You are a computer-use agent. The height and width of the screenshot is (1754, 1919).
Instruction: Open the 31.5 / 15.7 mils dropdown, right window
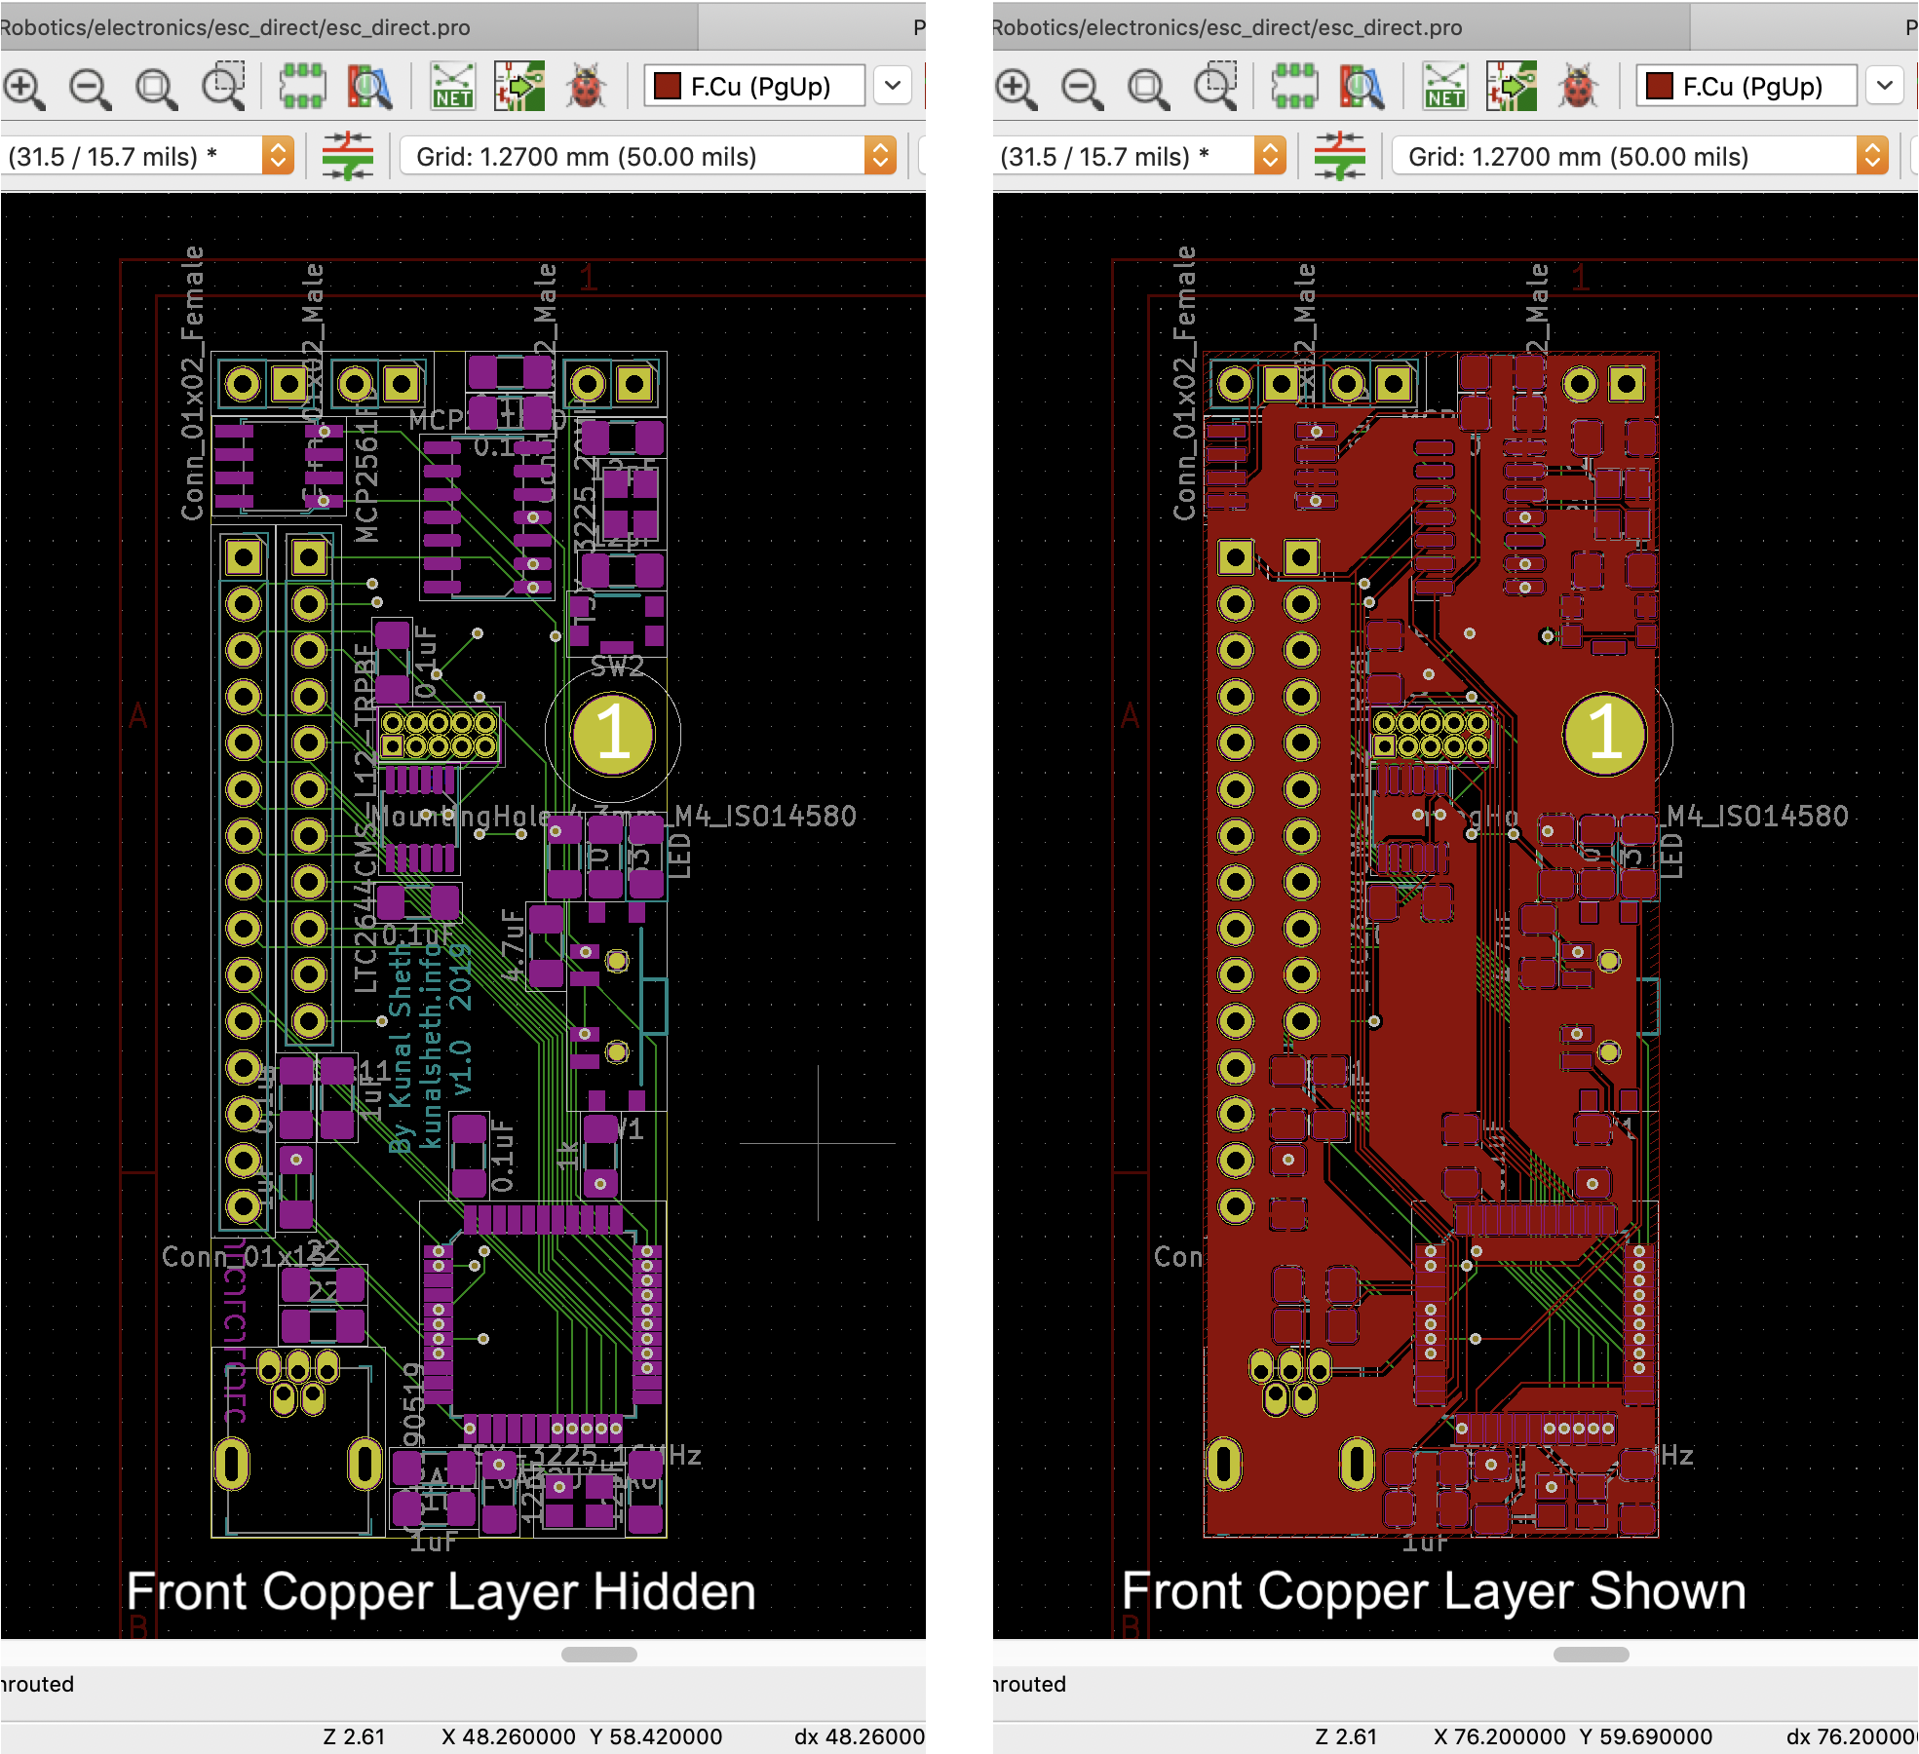[1139, 156]
